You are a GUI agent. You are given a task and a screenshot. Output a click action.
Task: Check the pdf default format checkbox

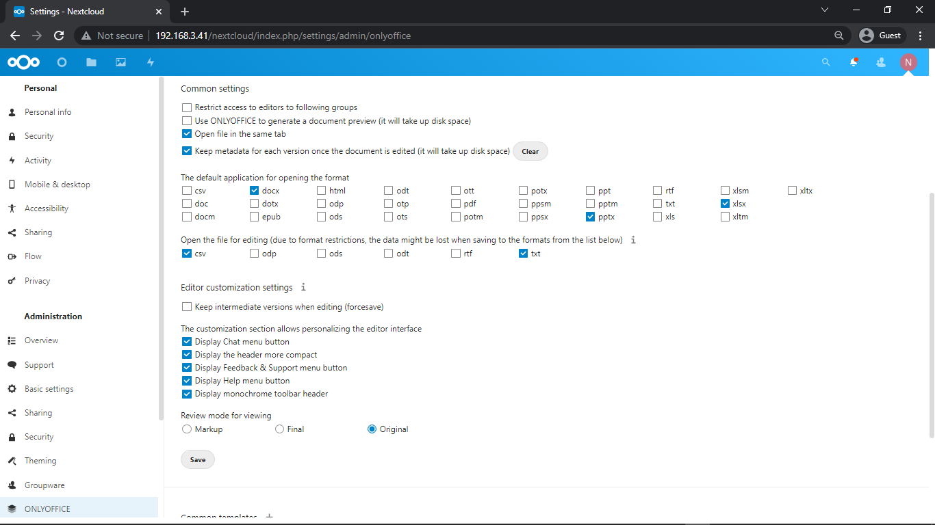[x=456, y=204]
